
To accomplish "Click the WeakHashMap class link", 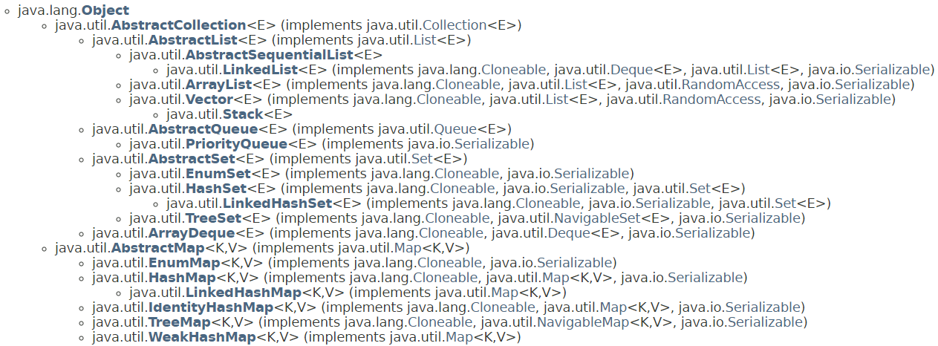I will 201,337.
